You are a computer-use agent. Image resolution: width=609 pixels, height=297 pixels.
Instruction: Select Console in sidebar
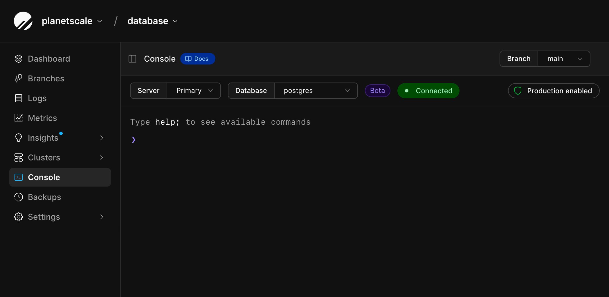click(x=60, y=177)
